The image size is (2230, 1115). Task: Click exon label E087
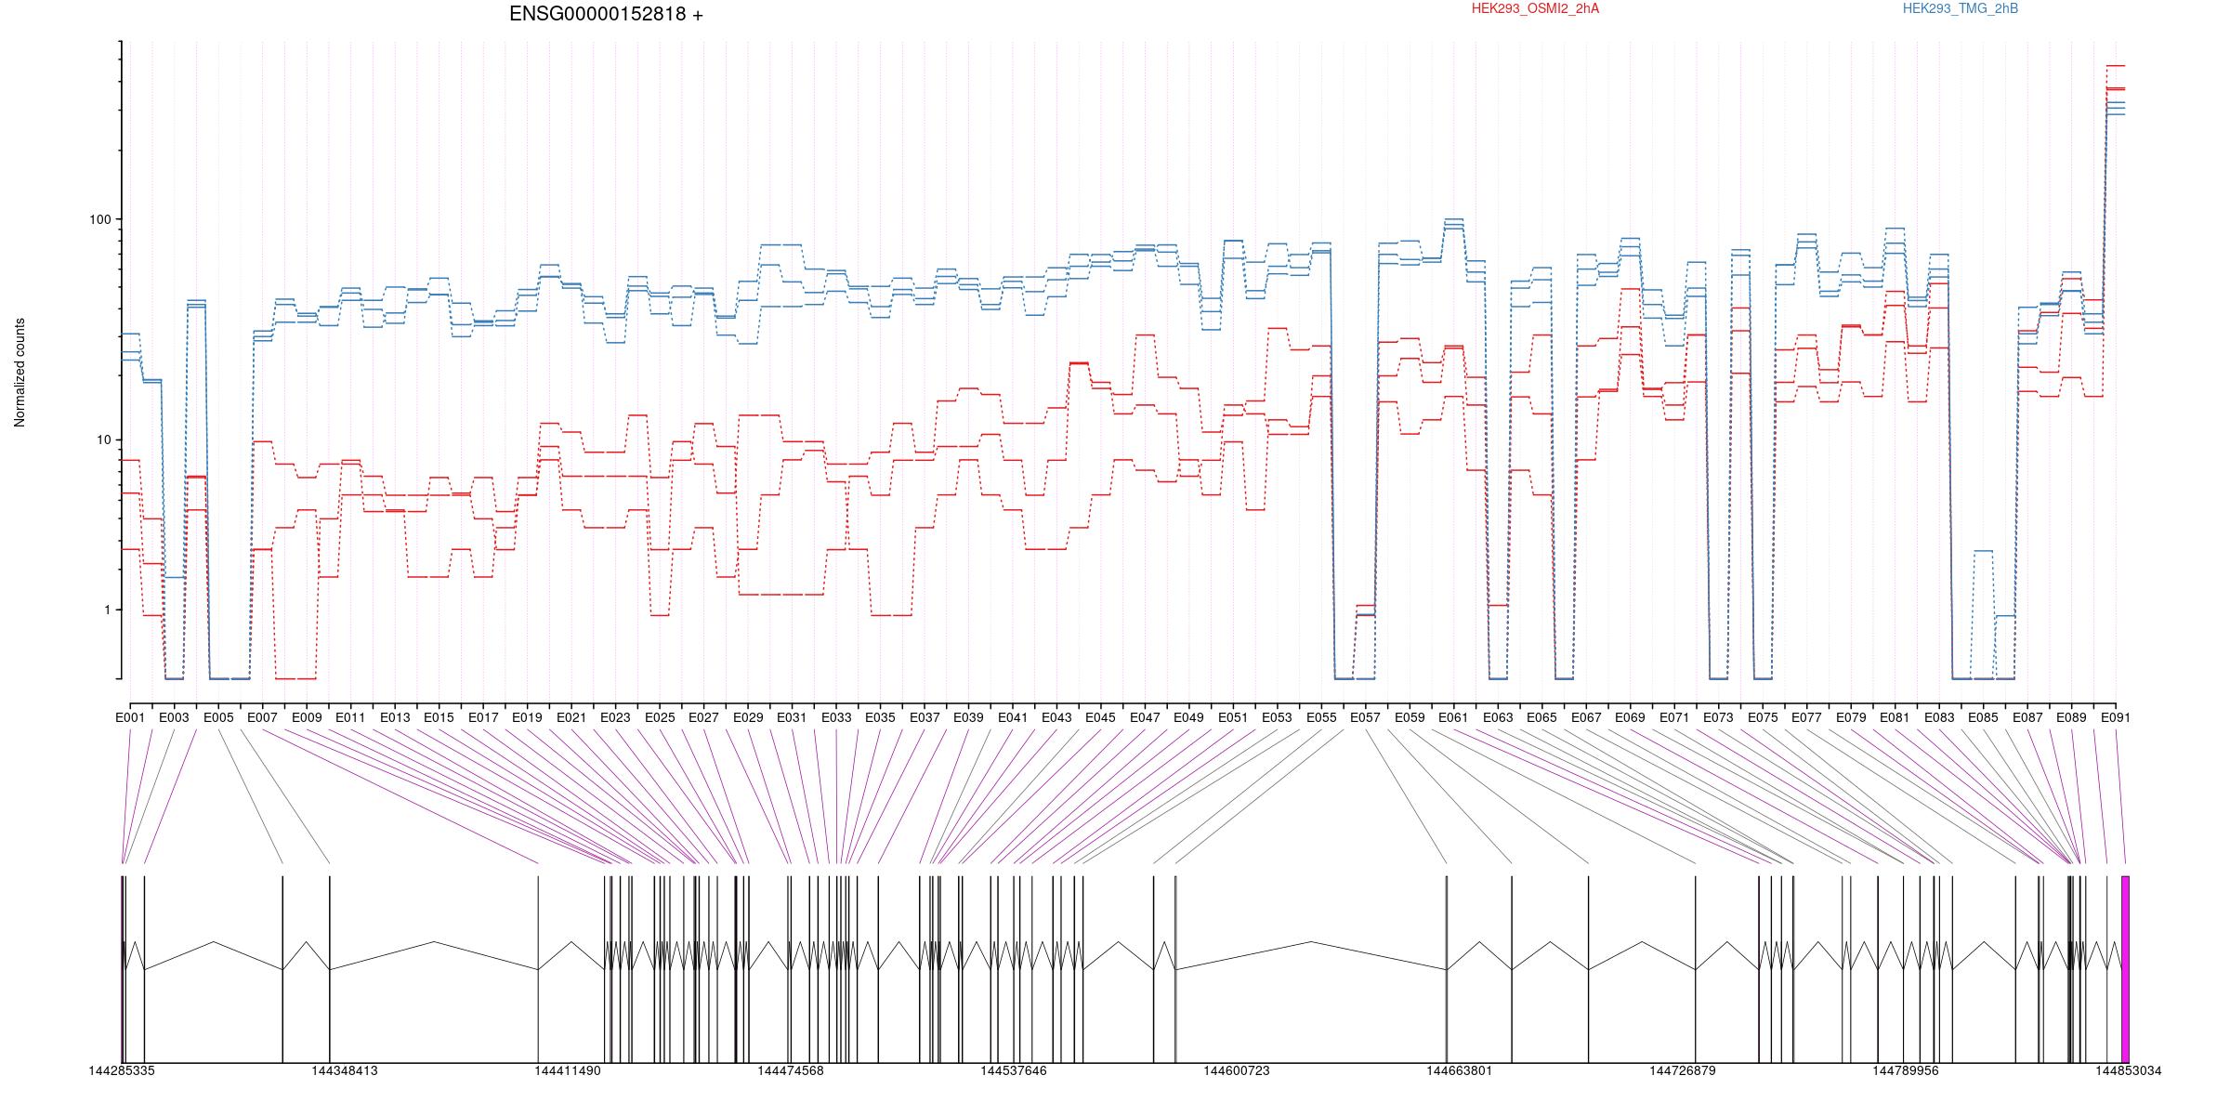tap(2027, 717)
